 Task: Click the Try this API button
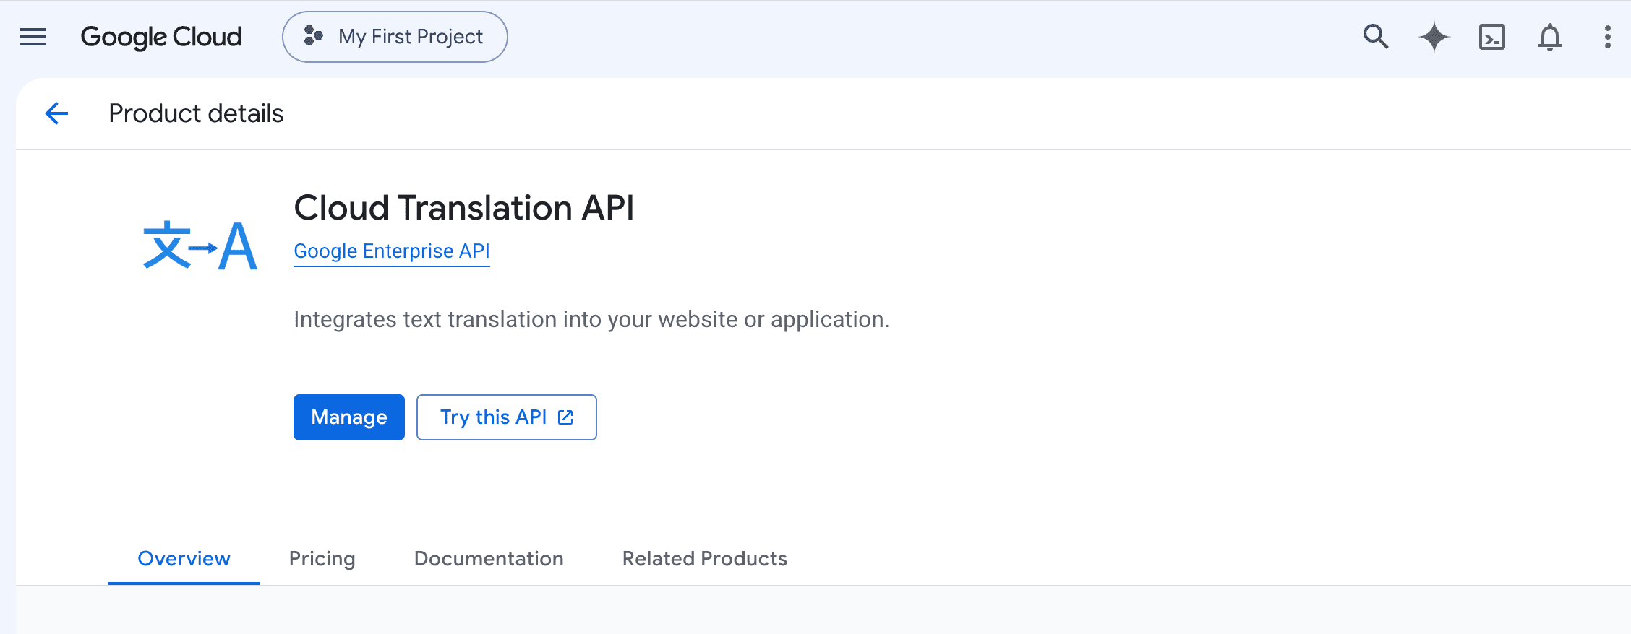click(x=507, y=417)
